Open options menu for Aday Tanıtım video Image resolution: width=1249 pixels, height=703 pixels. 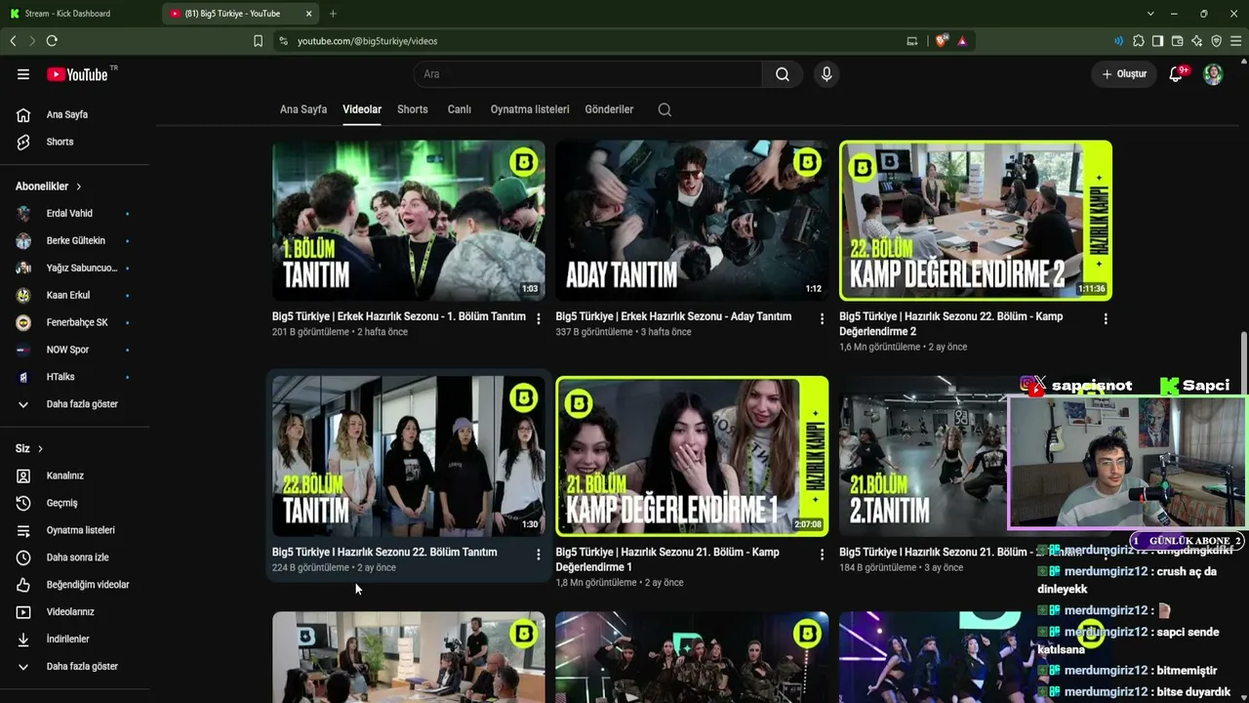tap(822, 319)
